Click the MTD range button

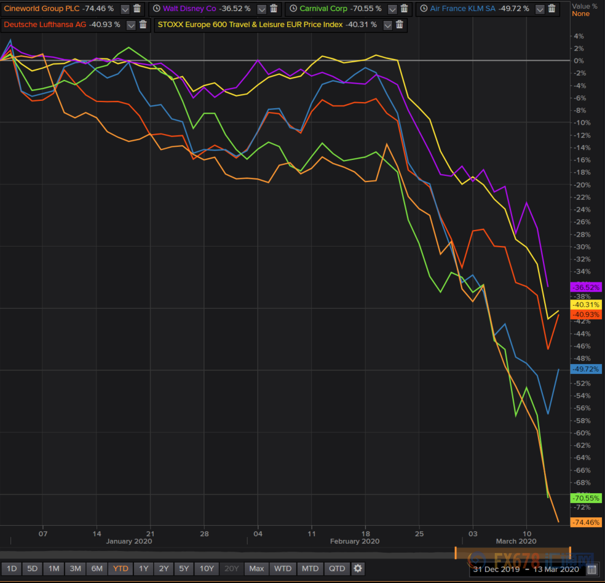(310, 568)
